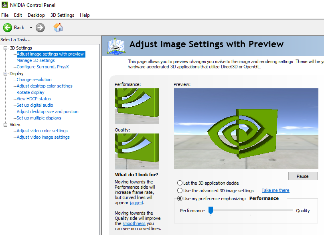The height and width of the screenshot is (235, 324).
Task: Open Rotate display
Action: coord(30,92)
